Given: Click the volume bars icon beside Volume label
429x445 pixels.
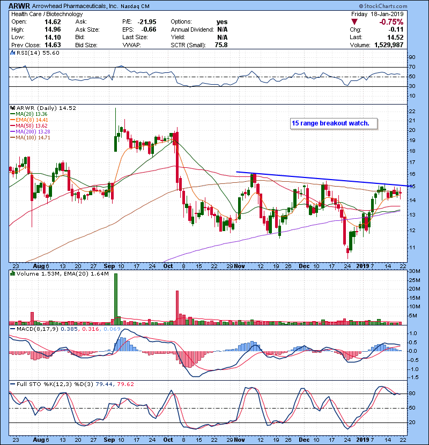Looking at the screenshot, I should [13, 273].
